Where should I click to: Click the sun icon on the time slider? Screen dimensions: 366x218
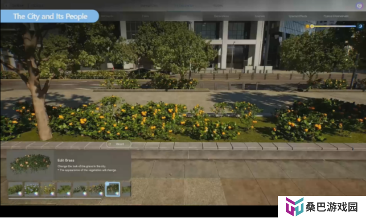click(x=308, y=26)
